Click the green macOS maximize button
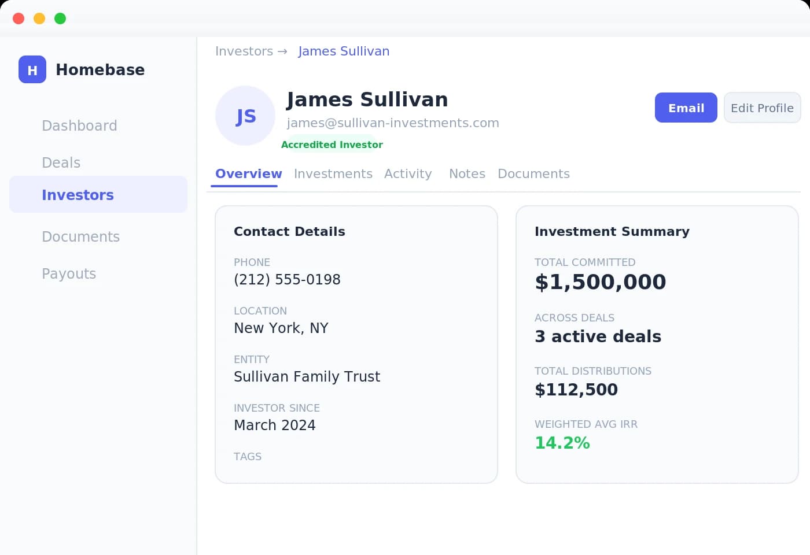The width and height of the screenshot is (810, 555). coord(60,18)
